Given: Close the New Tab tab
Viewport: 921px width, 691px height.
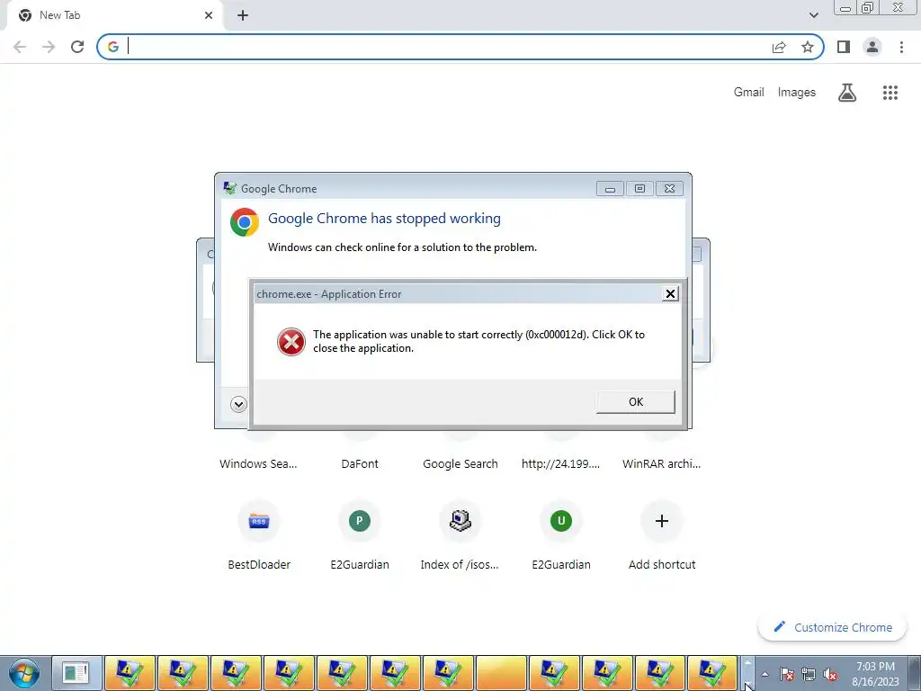Looking at the screenshot, I should coord(209,15).
